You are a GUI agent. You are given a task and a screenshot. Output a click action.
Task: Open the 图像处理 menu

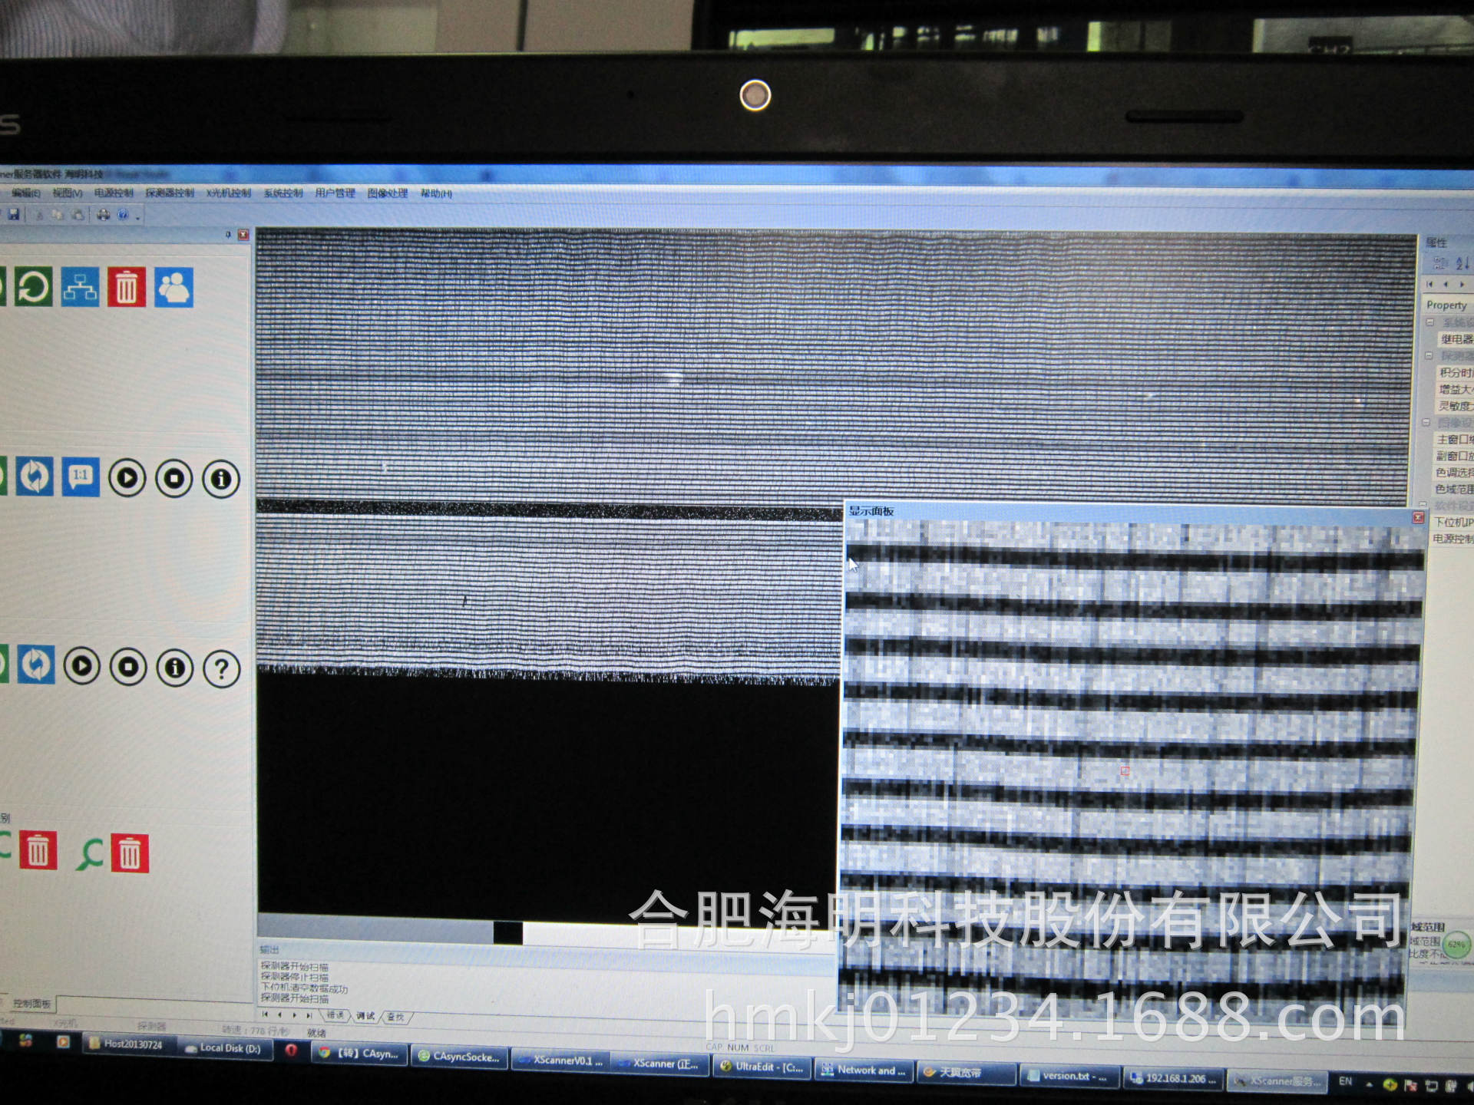387,193
